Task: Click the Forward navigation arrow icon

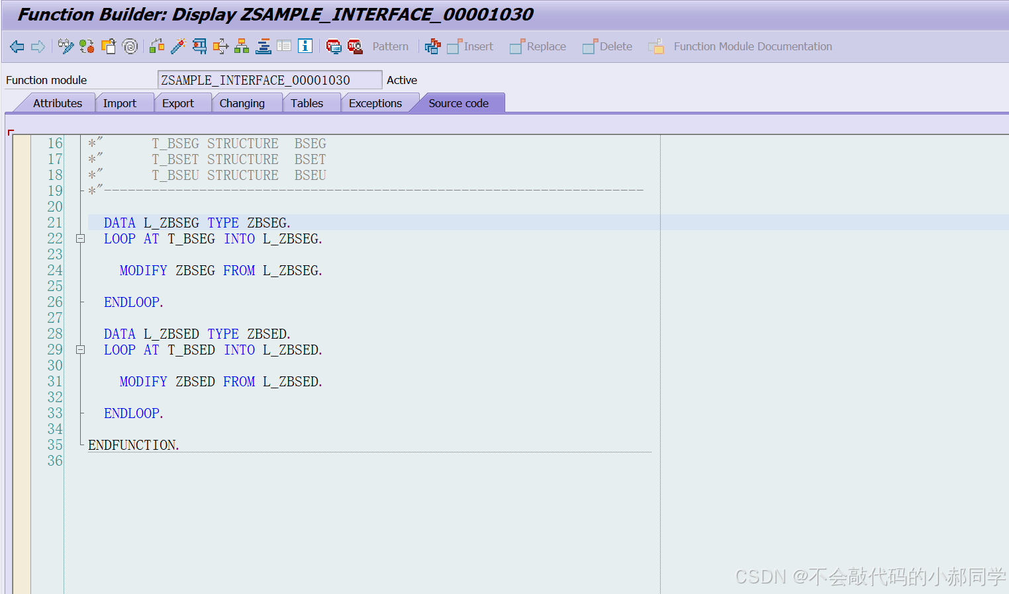Action: (38, 46)
